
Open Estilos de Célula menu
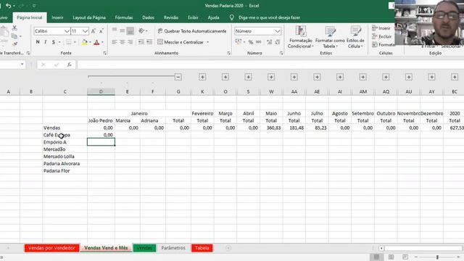(x=355, y=37)
